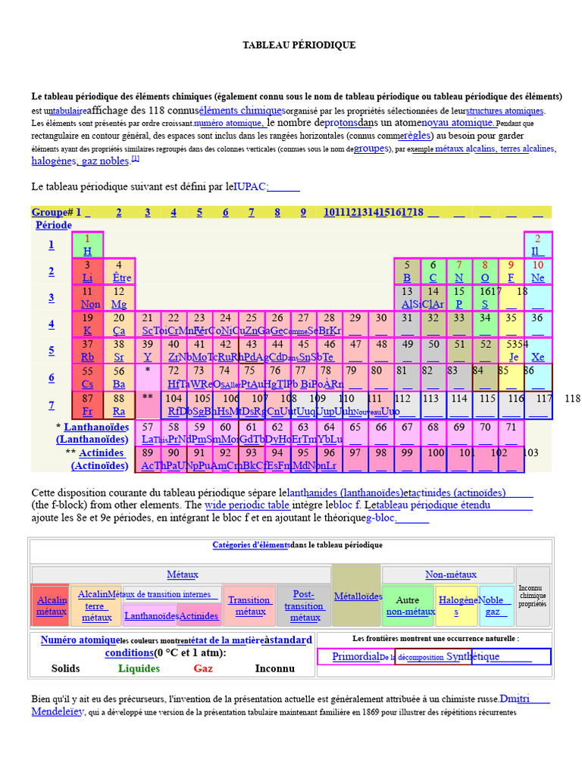Open the Métalloïdes category legend
Image resolution: width=582 pixels, height=776 pixels.
(358, 596)
